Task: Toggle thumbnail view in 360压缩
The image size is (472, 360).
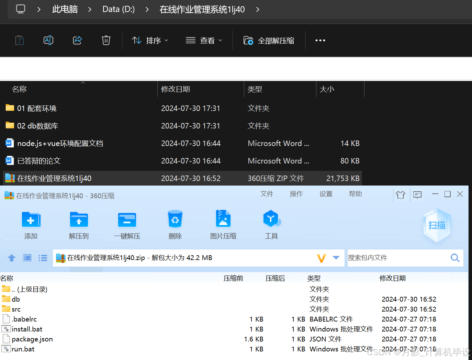Action: (27, 258)
